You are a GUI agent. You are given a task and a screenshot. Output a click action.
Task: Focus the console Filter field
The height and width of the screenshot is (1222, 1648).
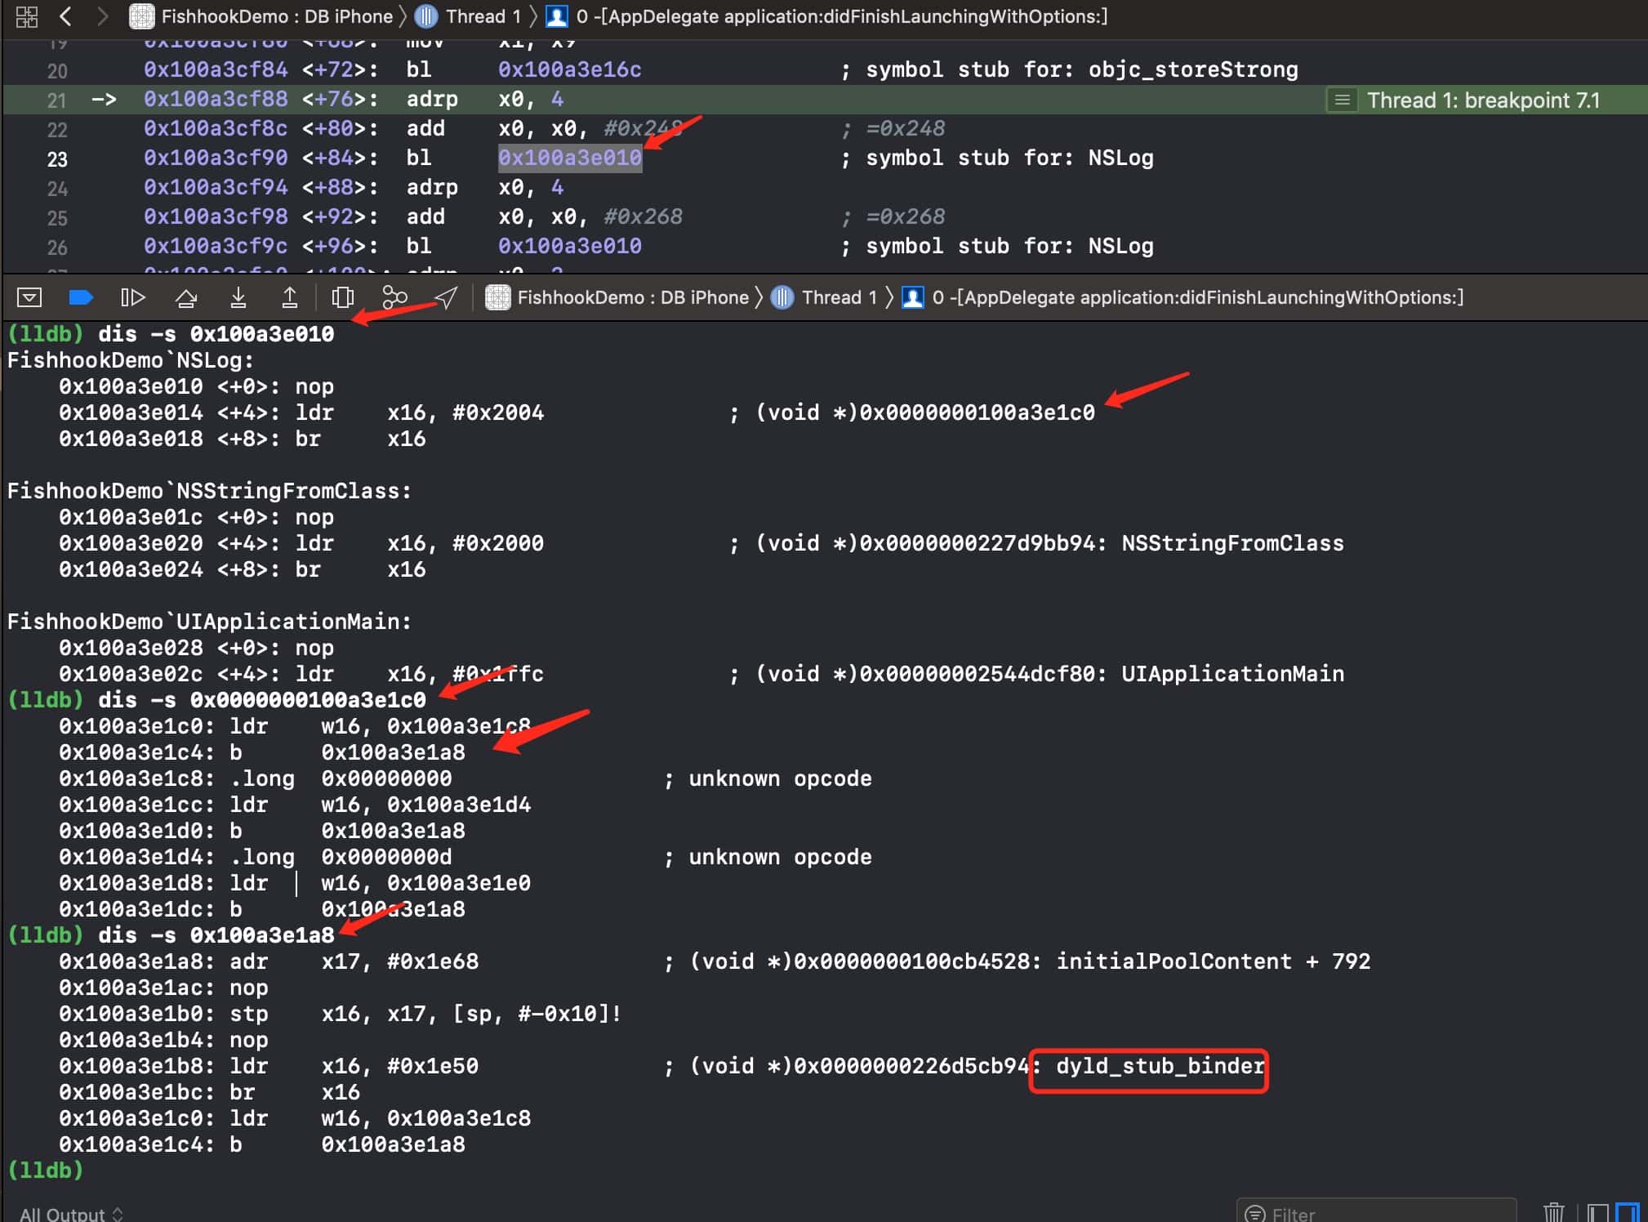click(x=1376, y=1212)
